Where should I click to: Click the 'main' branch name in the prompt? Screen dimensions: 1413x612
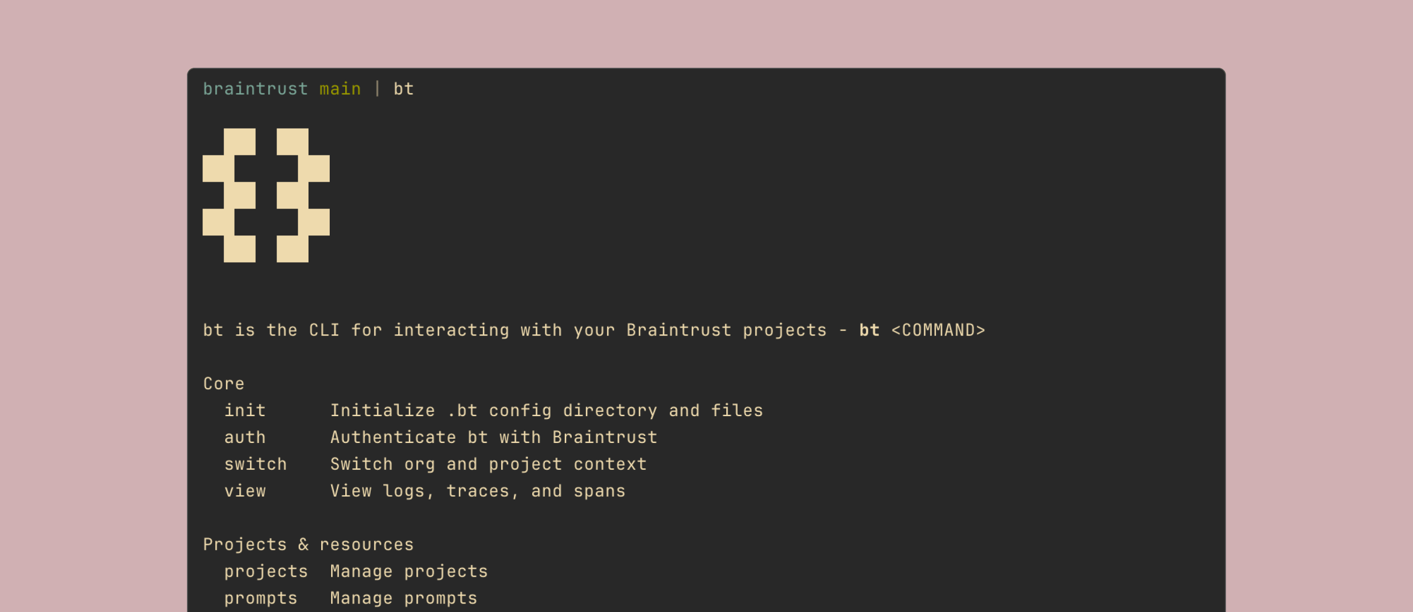340,89
